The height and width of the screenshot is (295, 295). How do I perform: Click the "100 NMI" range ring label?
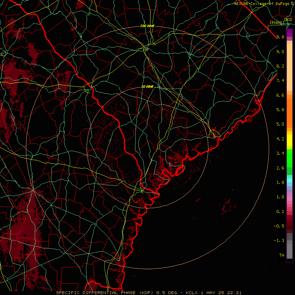coord(147,26)
